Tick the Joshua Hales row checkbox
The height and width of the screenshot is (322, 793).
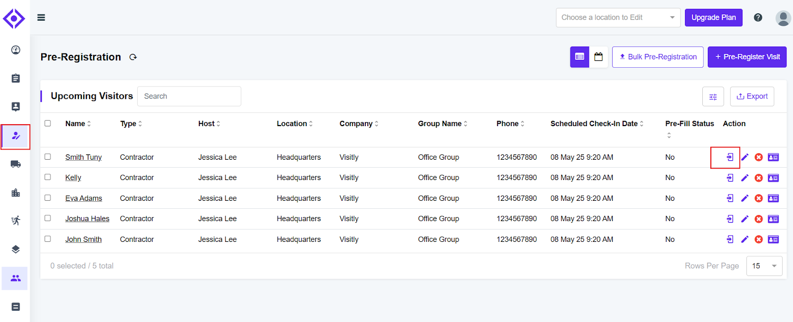coord(48,218)
